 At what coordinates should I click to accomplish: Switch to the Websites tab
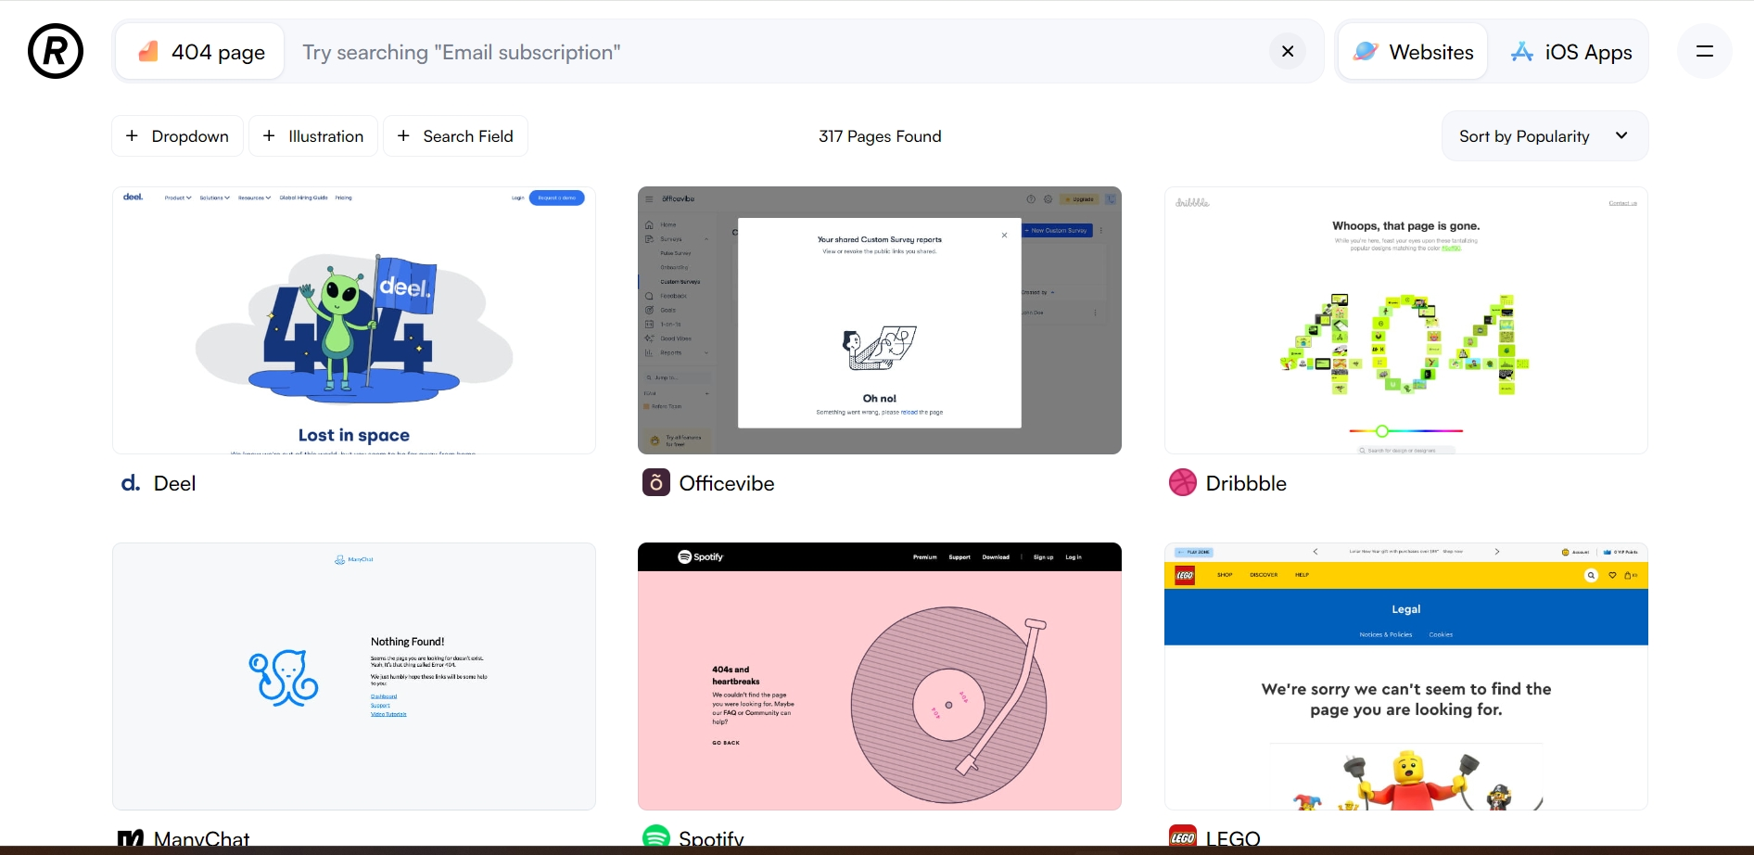1413,52
